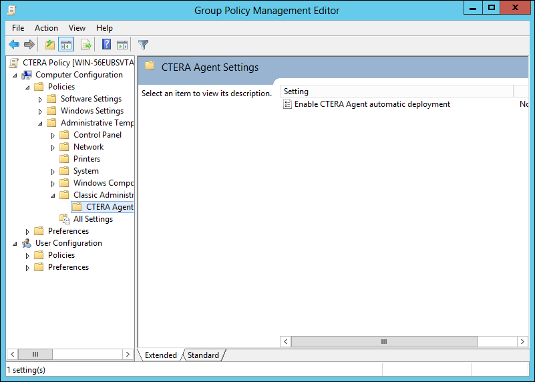
Task: Click the '1 setting(s)' status bar text
Action: point(26,370)
